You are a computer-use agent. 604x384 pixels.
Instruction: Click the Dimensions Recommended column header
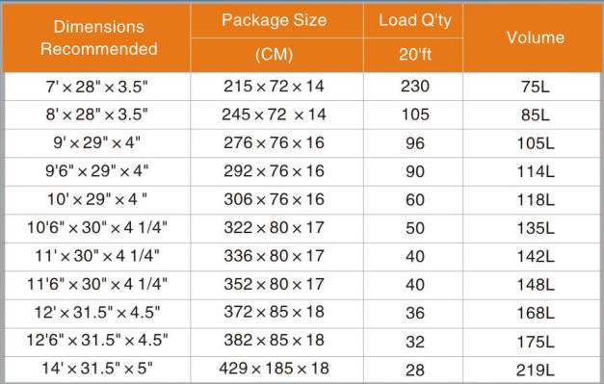pos(96,38)
